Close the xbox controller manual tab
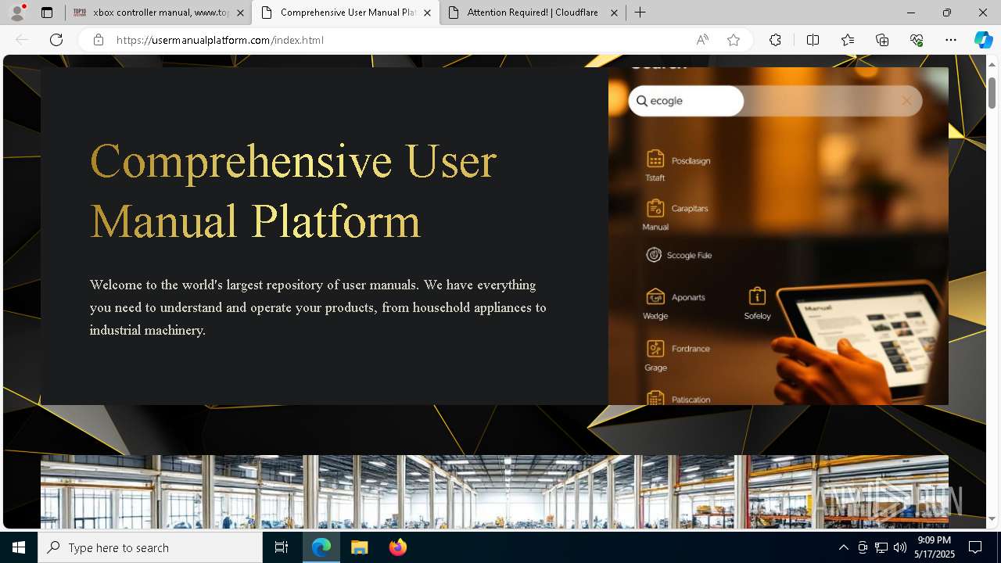Screen dimensions: 1001x563 (x=240, y=13)
